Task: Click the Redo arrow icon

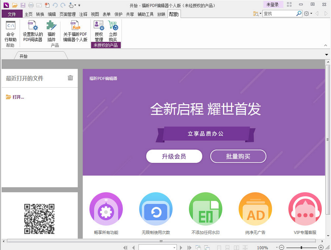Action: click(63, 5)
